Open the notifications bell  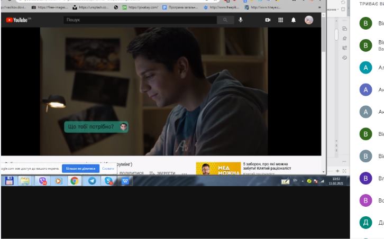[x=294, y=20]
